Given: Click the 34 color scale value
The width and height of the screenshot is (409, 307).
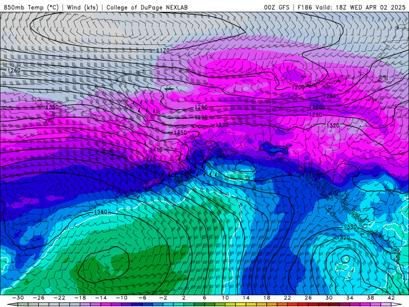Looking at the screenshot, I should pyautogui.click(x=350, y=298).
